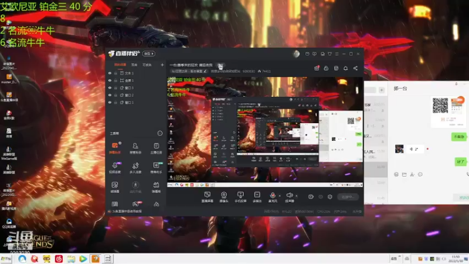Share the live room with the share icon
The height and width of the screenshot is (264, 469).
coord(355,68)
